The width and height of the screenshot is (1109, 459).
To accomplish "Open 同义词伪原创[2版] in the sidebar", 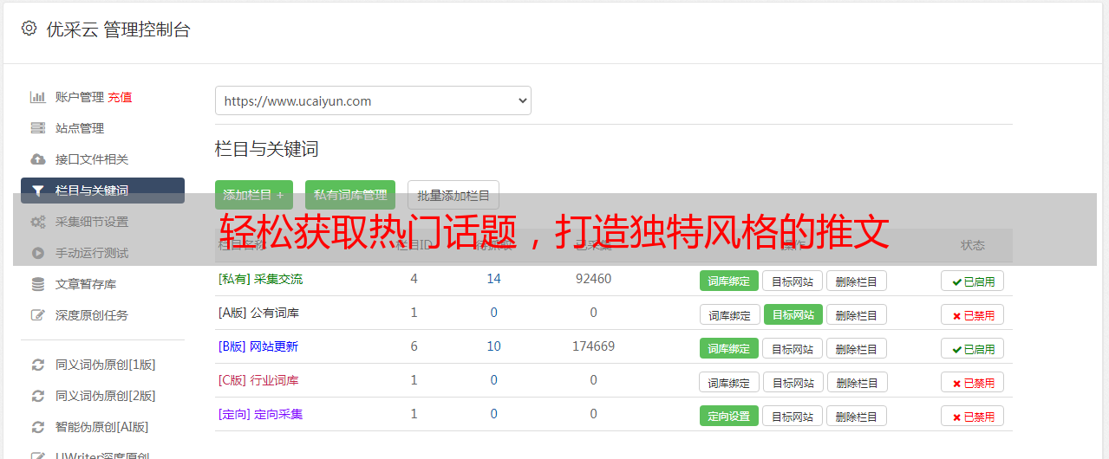I will coord(106,396).
